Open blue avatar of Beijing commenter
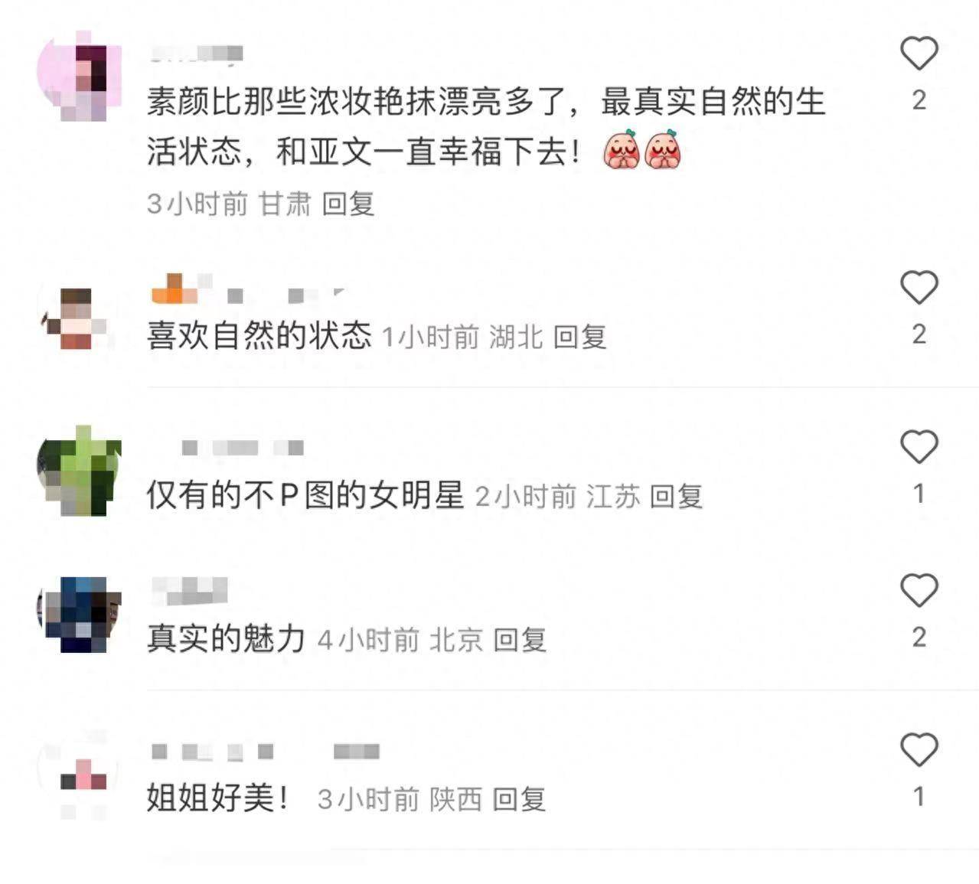The image size is (979, 884). pyautogui.click(x=80, y=614)
